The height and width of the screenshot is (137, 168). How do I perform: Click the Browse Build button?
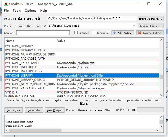point(151,26)
